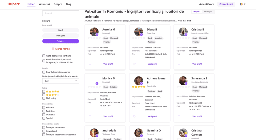Image resolution: width=256 pixels, height=140 pixels.
Task: Open Cristina B's profile photo
Action: 183,32
